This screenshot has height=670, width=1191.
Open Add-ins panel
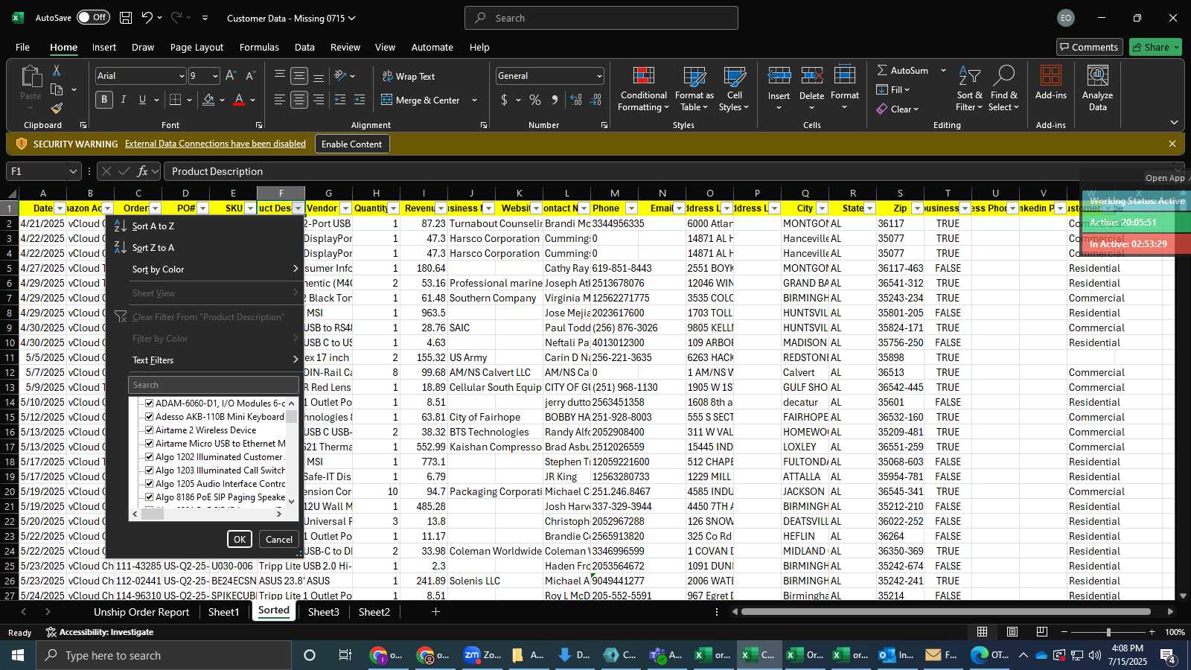[x=1050, y=83]
